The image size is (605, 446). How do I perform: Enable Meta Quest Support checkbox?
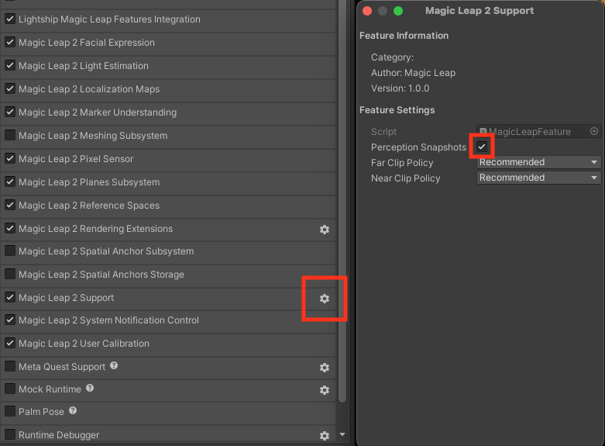tap(10, 366)
